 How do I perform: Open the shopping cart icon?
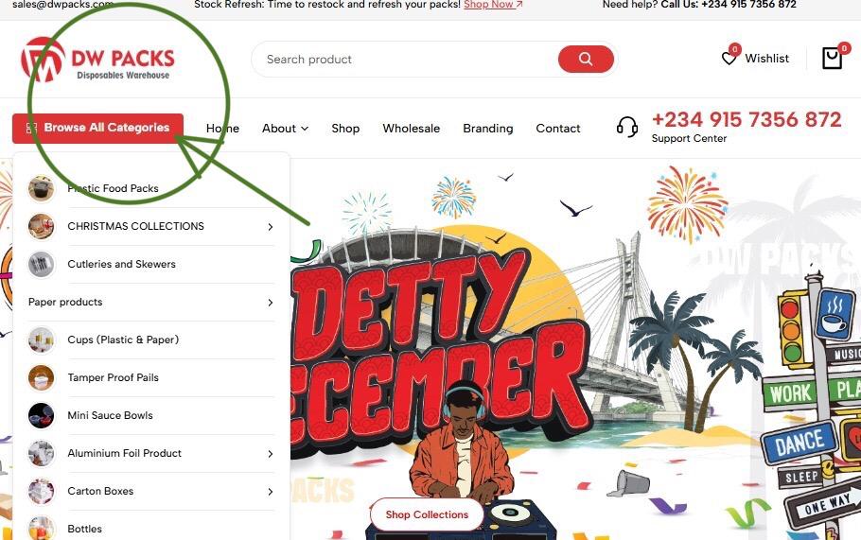point(832,58)
